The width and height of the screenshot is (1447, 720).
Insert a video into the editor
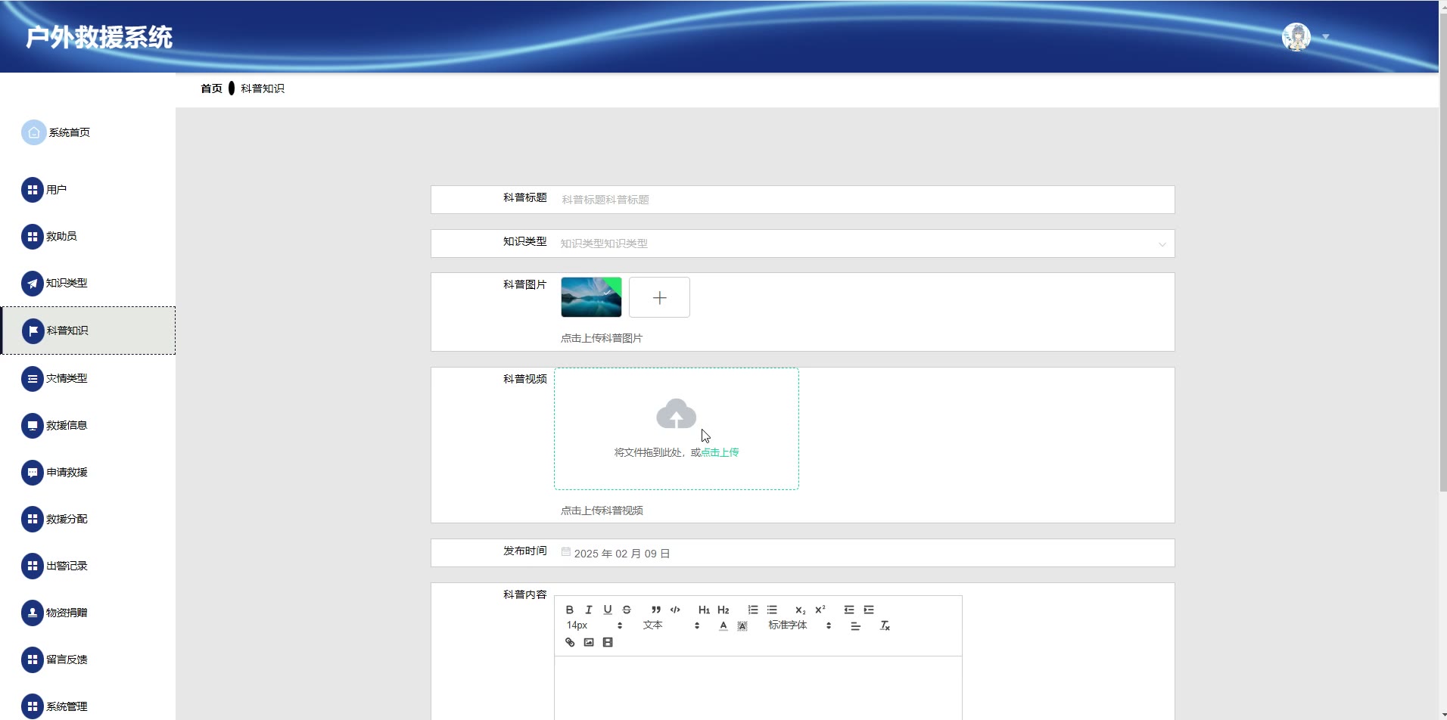[608, 642]
